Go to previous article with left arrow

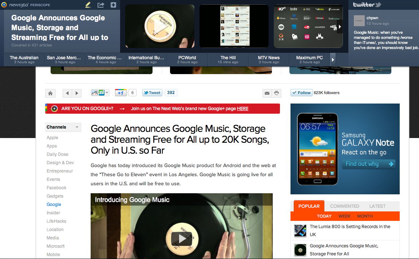tap(67, 93)
